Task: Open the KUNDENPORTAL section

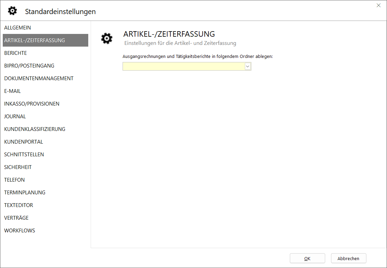Action: [24, 142]
